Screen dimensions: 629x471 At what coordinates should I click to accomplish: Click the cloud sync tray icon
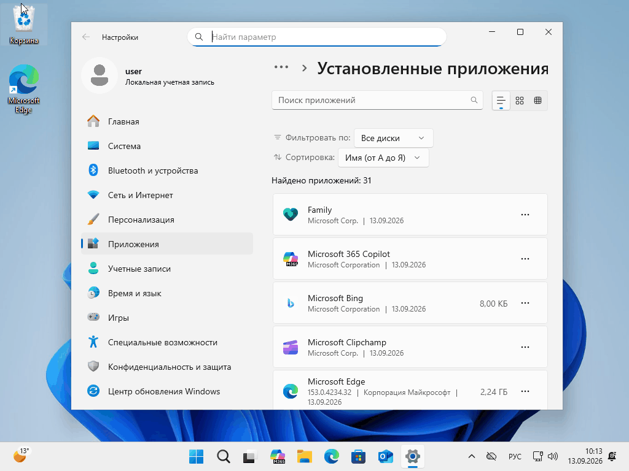tap(491, 456)
